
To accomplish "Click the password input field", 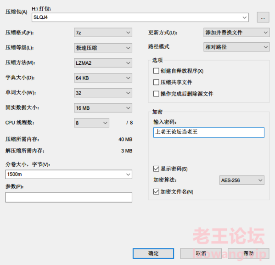I will click(x=209, y=132).
